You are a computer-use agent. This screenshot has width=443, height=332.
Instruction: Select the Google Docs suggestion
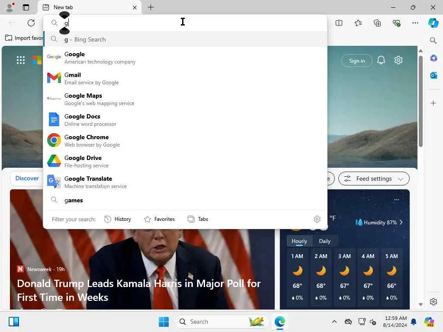pos(185,120)
